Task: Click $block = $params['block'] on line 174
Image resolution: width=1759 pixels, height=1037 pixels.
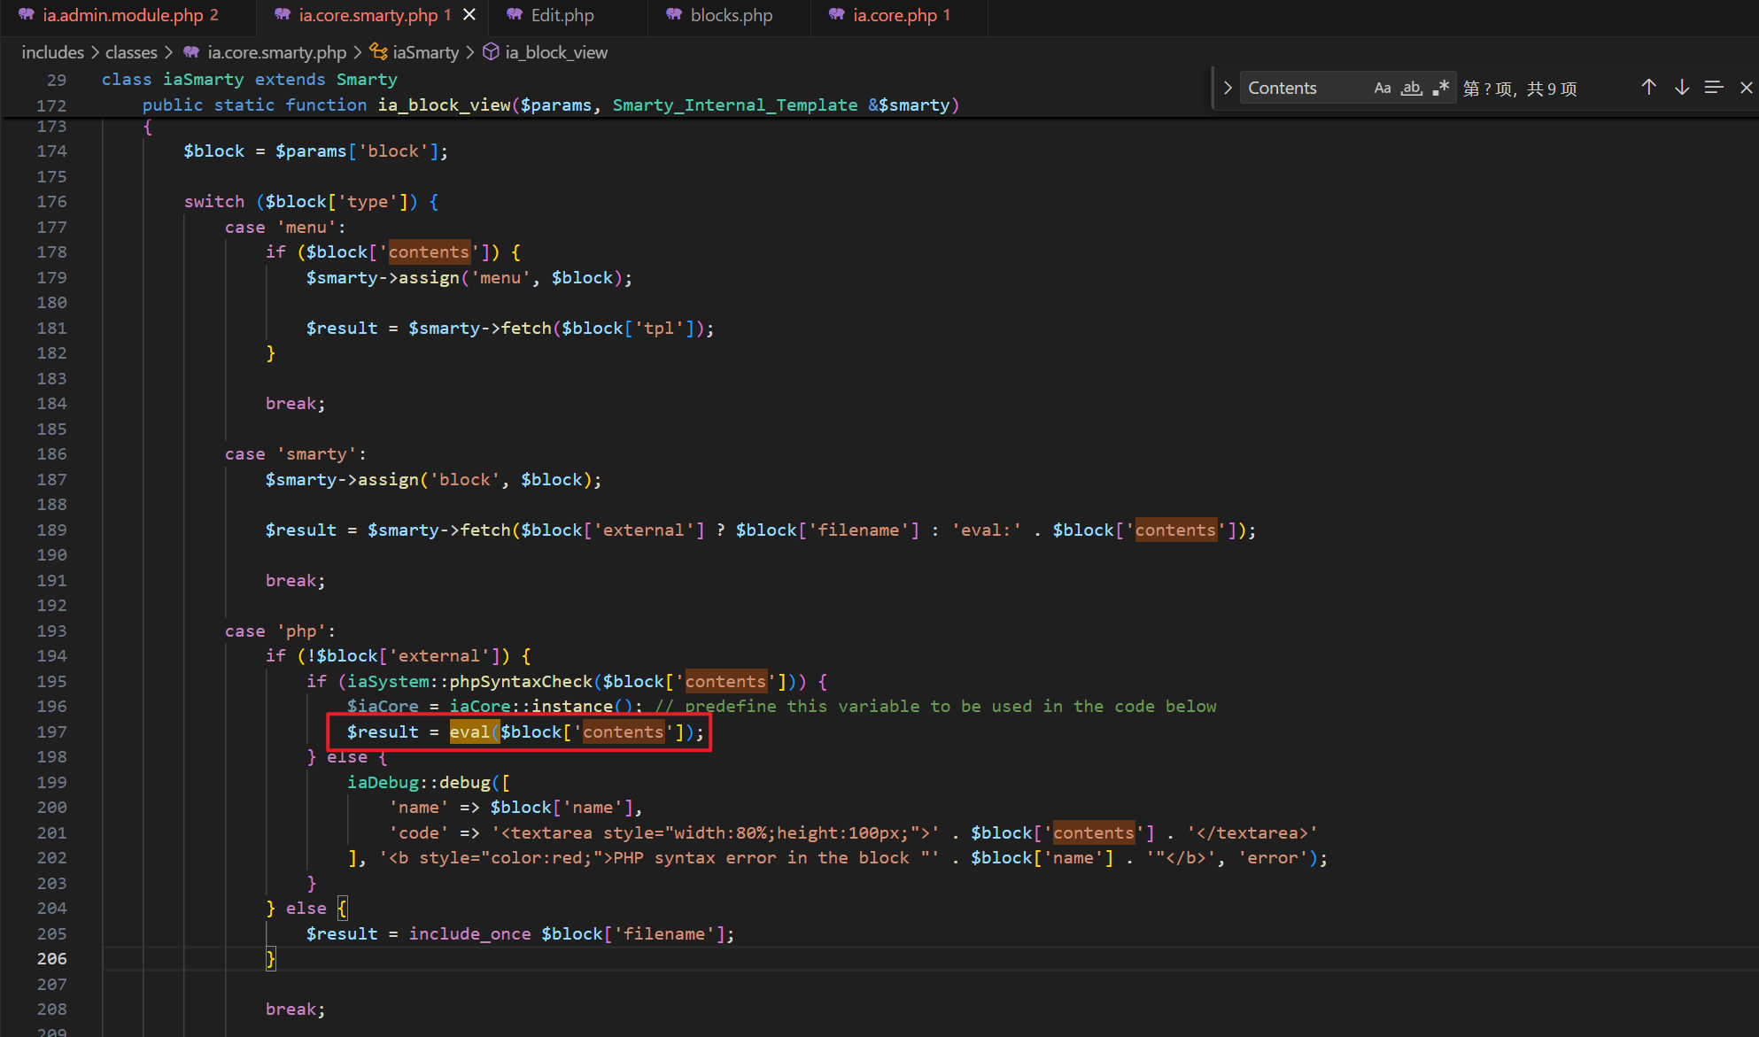Action: [316, 151]
